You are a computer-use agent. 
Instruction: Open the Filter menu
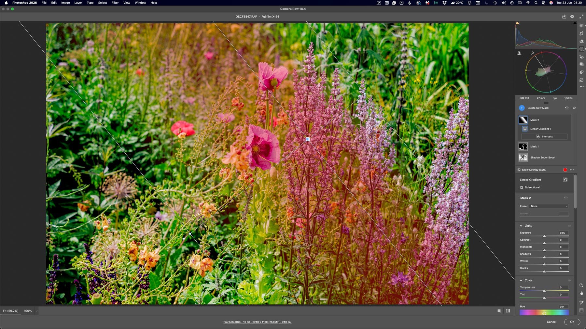pyautogui.click(x=115, y=3)
